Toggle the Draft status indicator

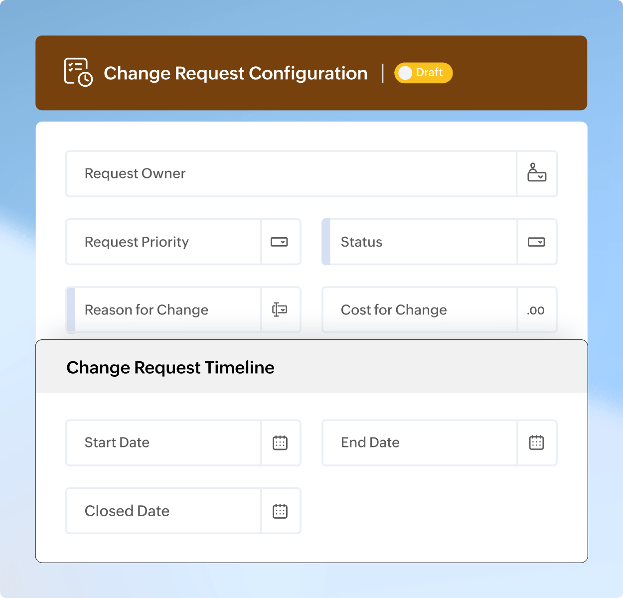[x=423, y=72]
